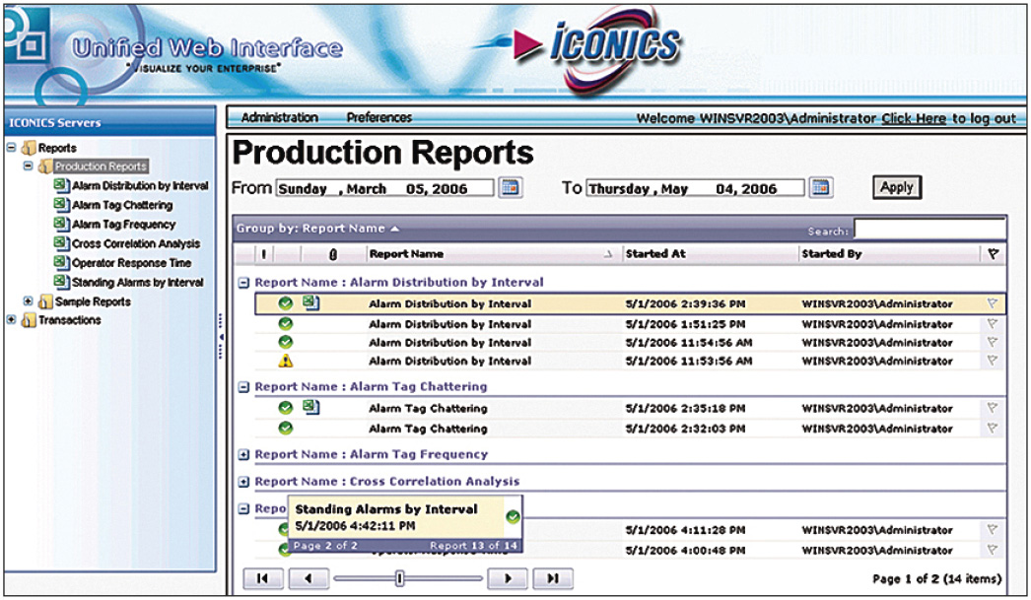1031x600 pixels.
Task: Click warning icon on 11:53:56 AM row
Action: pyautogui.click(x=286, y=361)
